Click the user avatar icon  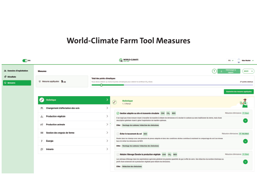(x=239, y=61)
